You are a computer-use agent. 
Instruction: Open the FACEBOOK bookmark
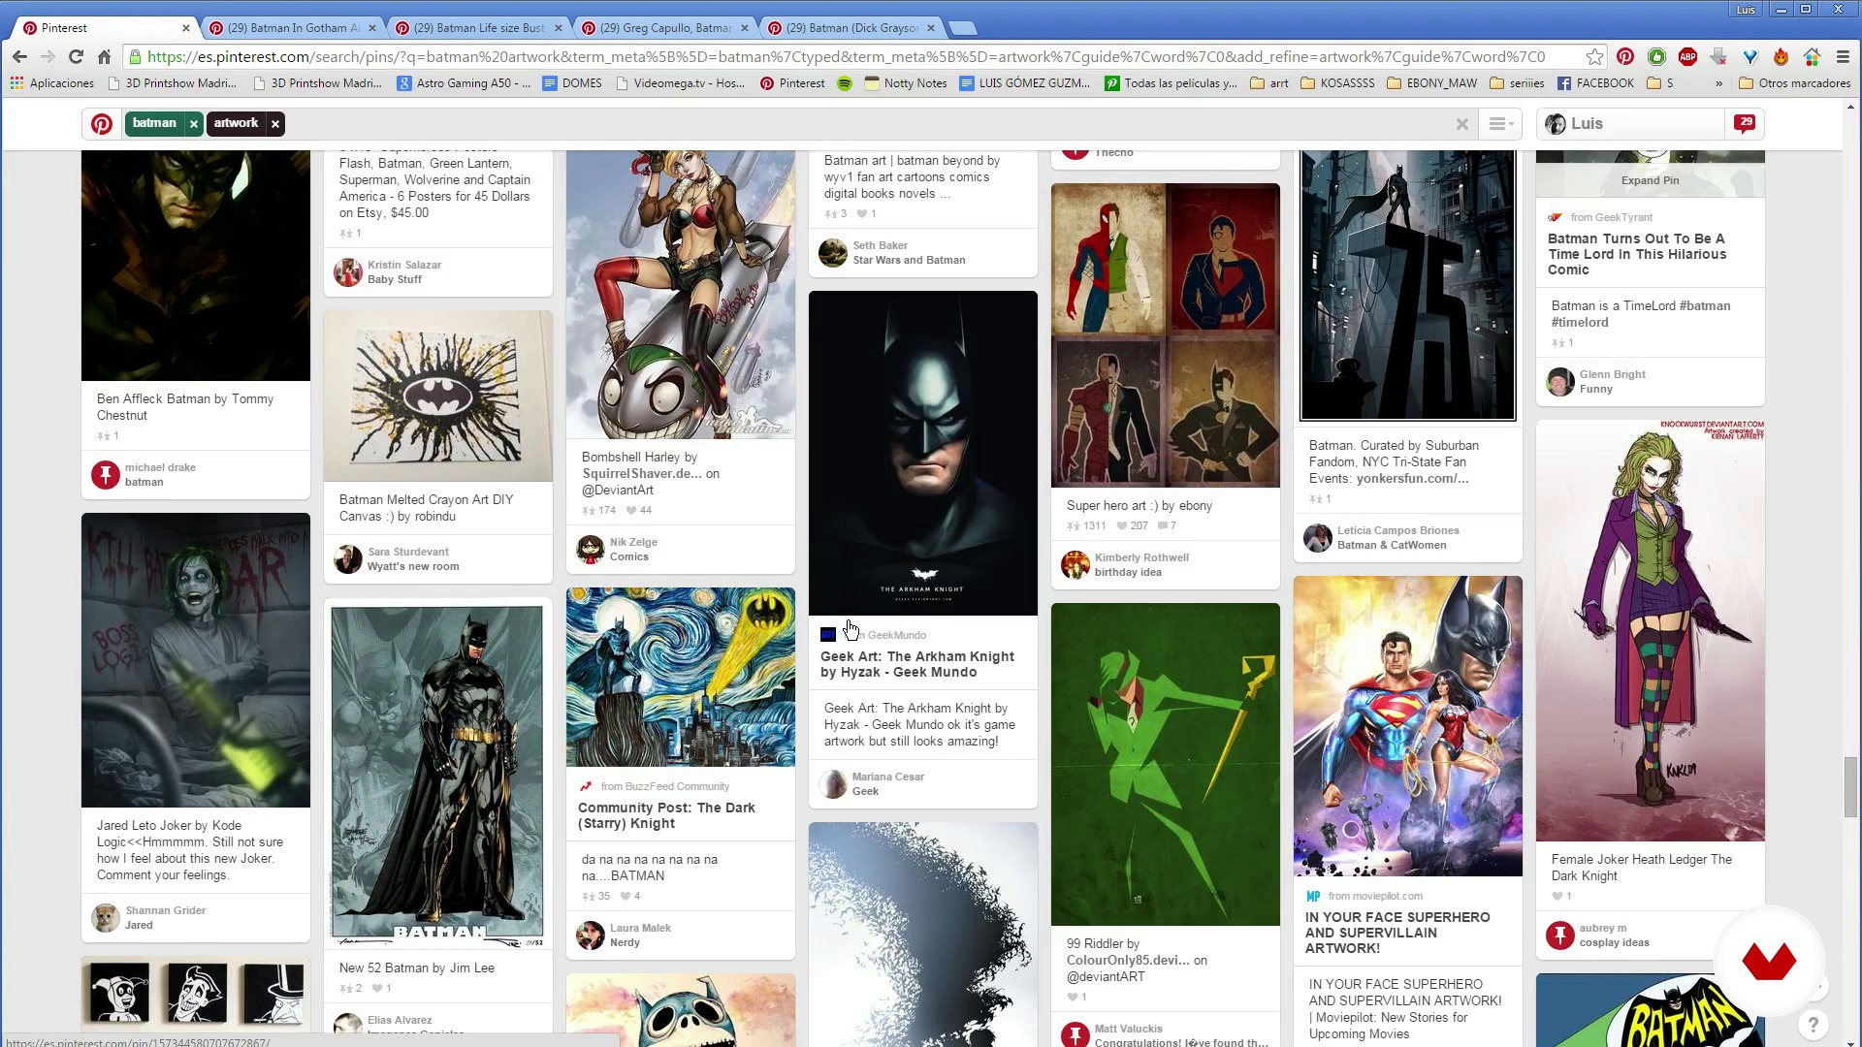(1595, 83)
